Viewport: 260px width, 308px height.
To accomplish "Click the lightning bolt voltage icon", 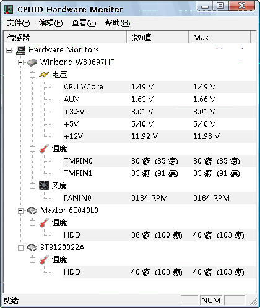I will point(44,75).
